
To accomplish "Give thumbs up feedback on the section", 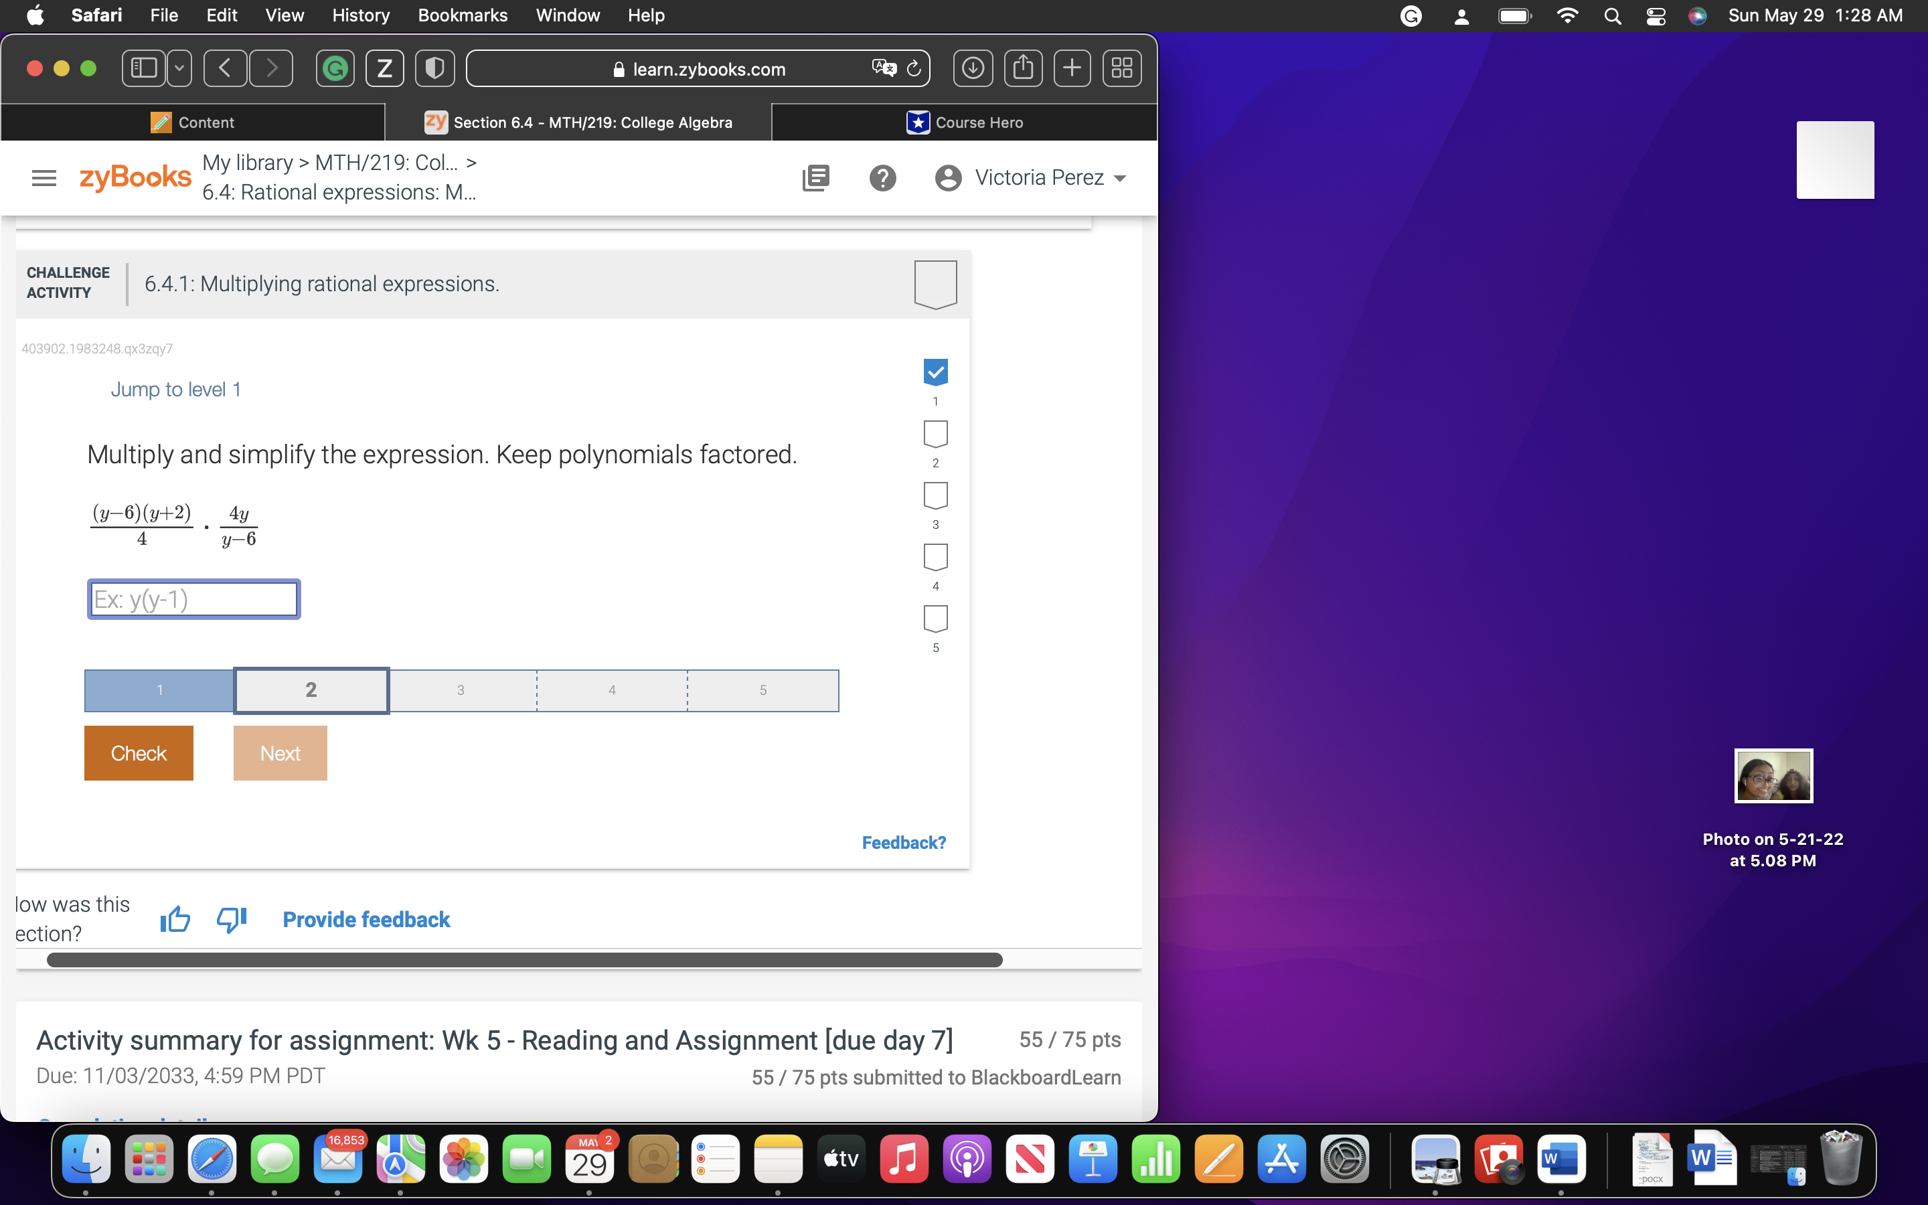I will (175, 919).
